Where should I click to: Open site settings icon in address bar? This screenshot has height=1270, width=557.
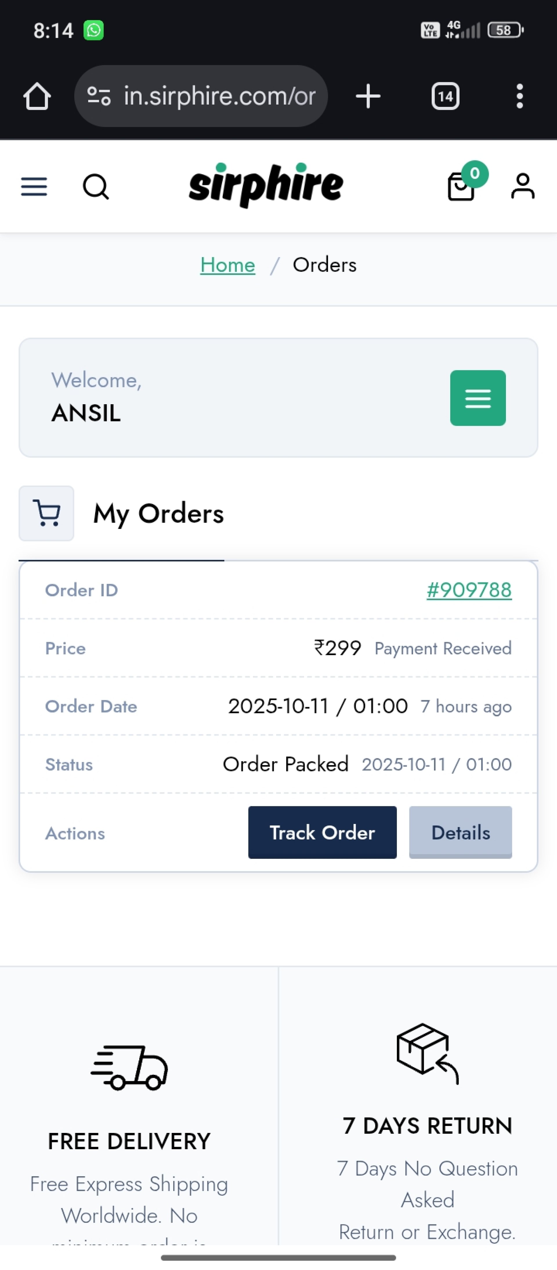99,96
